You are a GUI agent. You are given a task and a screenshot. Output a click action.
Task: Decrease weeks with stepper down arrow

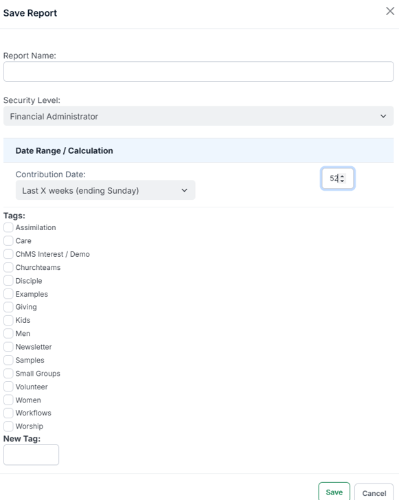point(342,181)
